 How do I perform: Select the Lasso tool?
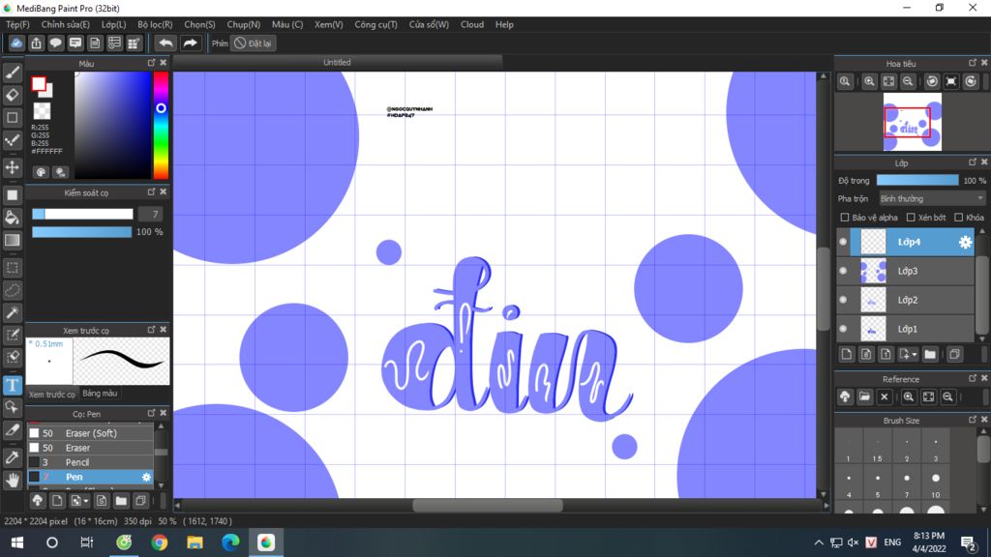(12, 290)
